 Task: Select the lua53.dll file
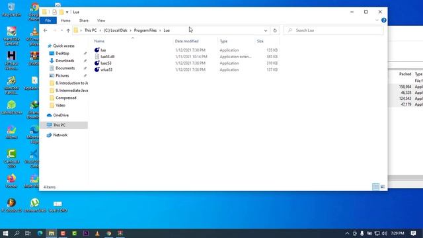coord(107,57)
